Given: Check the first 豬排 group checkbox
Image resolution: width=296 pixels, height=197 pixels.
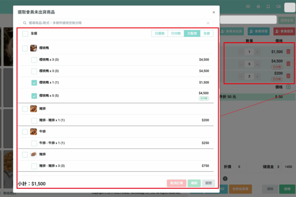Looking at the screenshot, I should 25,109.
